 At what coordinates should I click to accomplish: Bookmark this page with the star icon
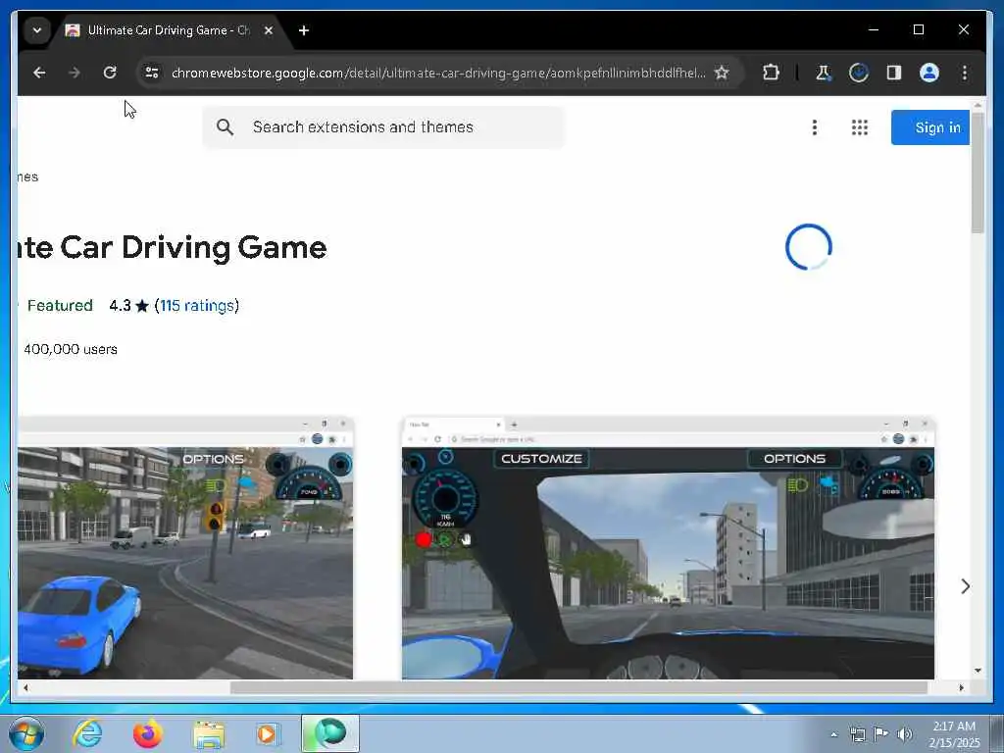tap(722, 73)
